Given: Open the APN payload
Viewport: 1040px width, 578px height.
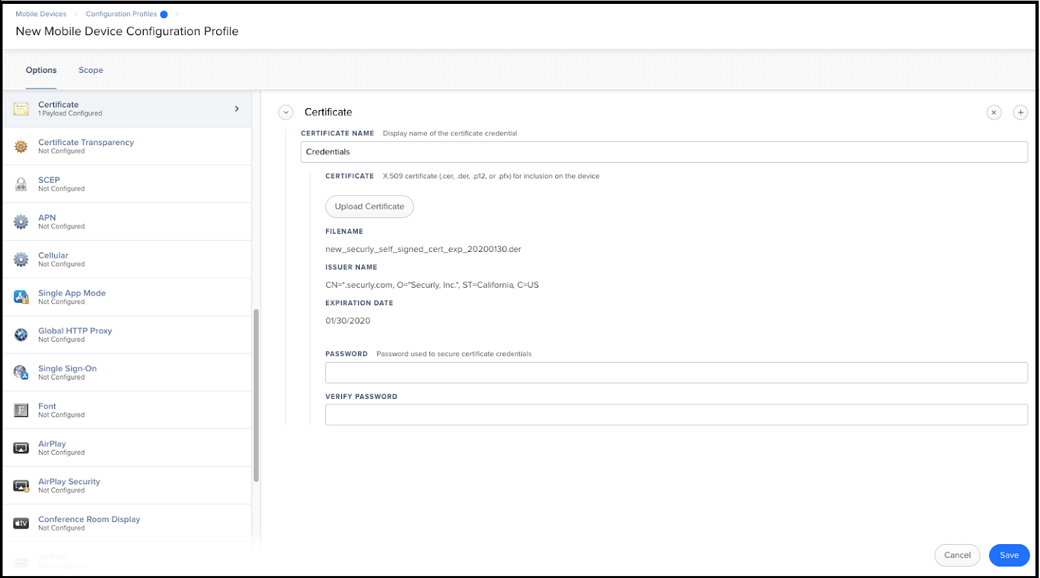Looking at the screenshot, I should pos(127,222).
